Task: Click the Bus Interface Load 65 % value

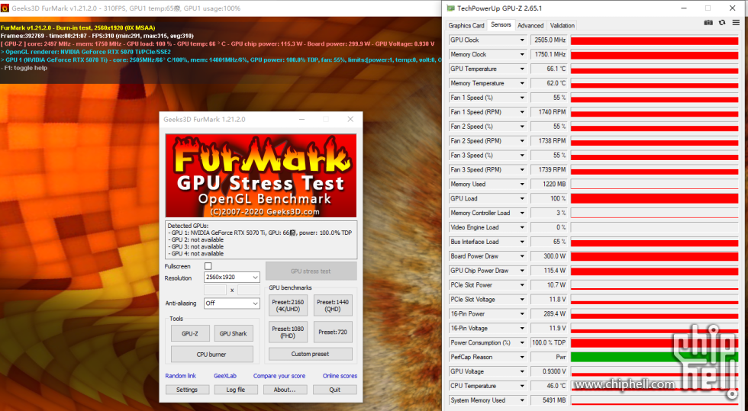Action: coord(549,242)
